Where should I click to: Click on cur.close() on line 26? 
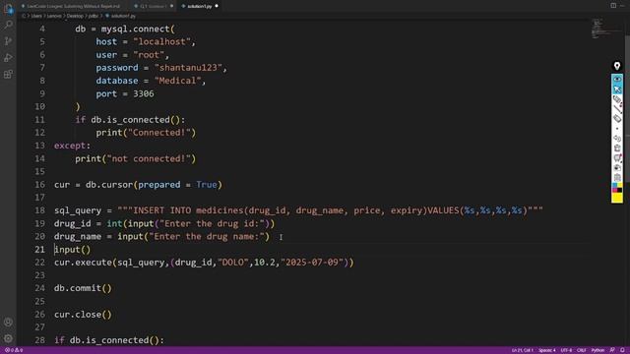tap(83, 315)
